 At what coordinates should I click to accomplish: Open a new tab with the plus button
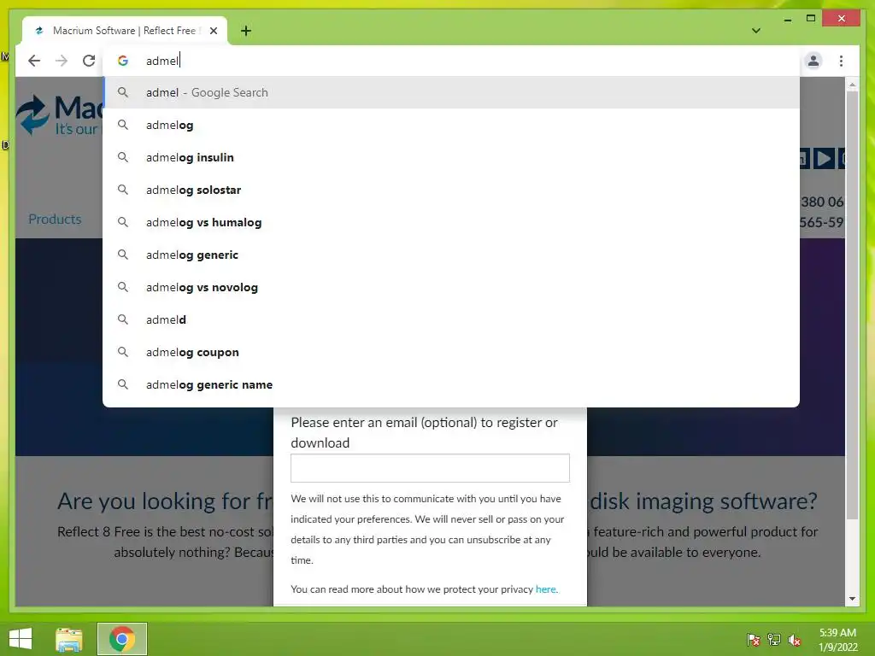tap(246, 31)
